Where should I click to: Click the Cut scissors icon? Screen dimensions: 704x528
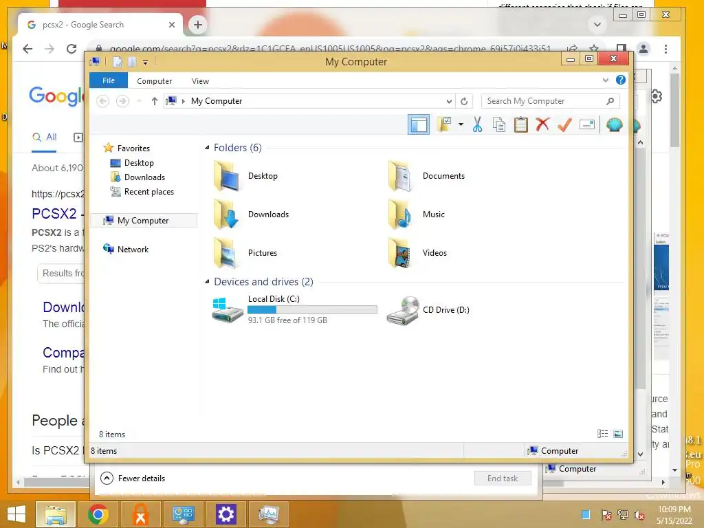[477, 124]
